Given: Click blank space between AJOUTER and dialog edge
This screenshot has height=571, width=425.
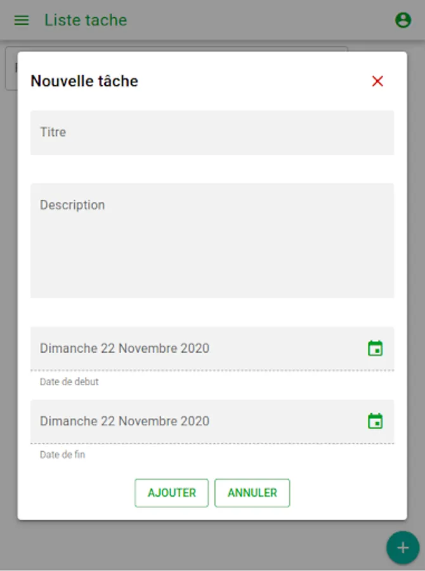Looking at the screenshot, I should (76, 493).
